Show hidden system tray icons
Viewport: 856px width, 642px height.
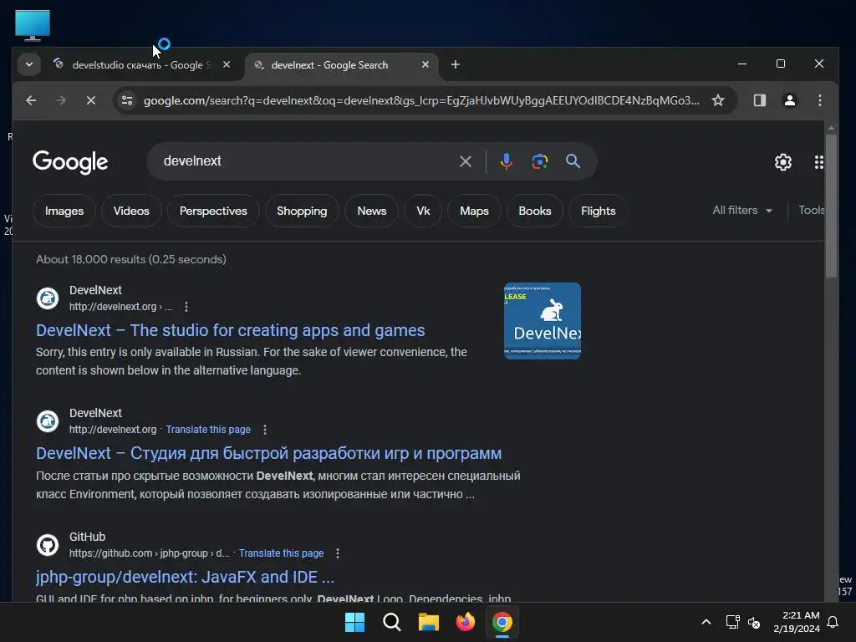(x=706, y=622)
